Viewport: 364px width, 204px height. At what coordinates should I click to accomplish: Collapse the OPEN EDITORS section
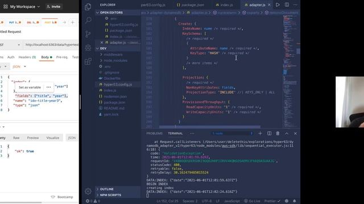[x=118, y=12]
